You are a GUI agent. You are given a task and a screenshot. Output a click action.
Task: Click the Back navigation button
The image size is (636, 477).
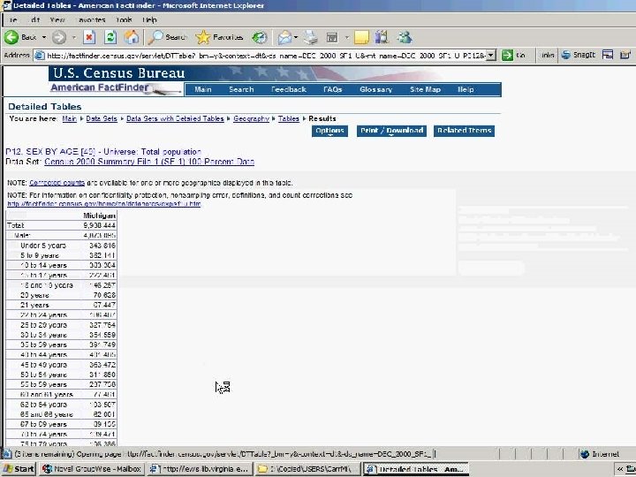point(20,37)
